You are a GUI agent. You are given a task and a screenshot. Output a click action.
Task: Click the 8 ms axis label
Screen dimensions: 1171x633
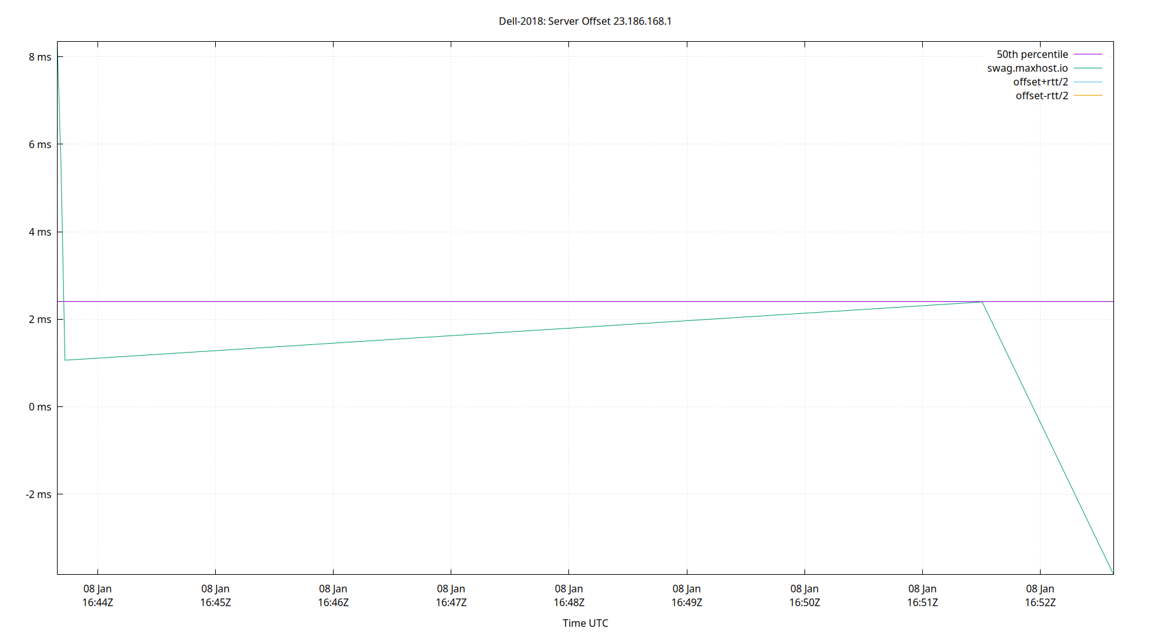tap(39, 57)
